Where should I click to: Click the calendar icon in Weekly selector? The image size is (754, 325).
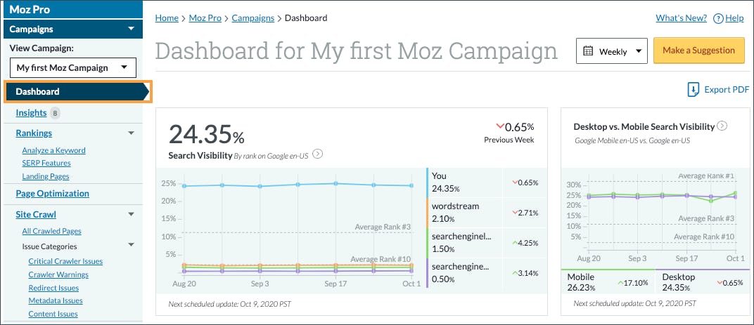tap(588, 51)
